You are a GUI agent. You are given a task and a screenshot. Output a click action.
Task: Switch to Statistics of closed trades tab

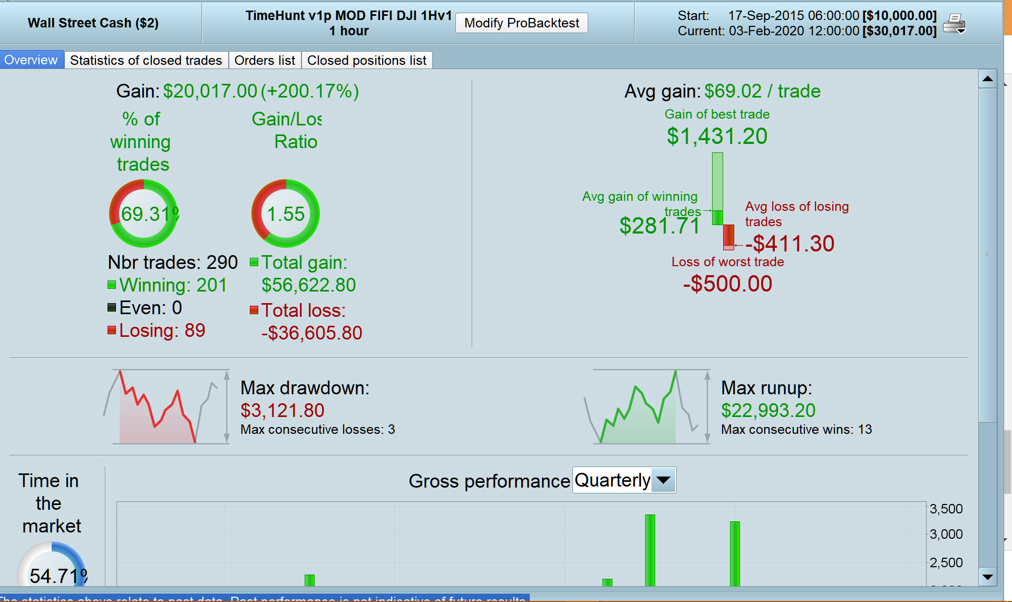(146, 60)
